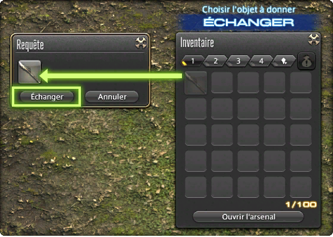
Task: Click the second slot in first inventory row
Action: click(x=222, y=82)
